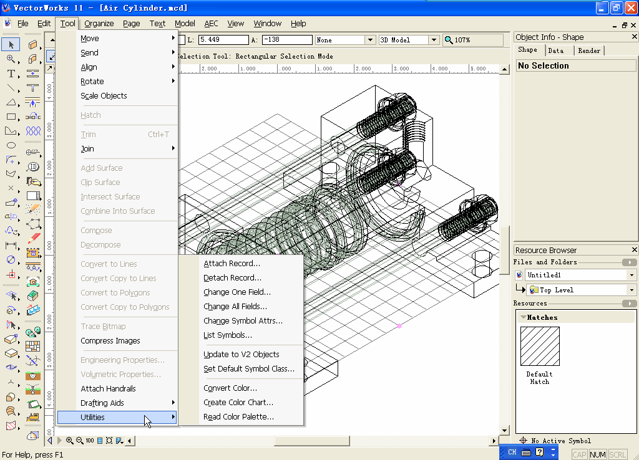Choose the Polyline tool
639x460 pixels.
pos(11,131)
